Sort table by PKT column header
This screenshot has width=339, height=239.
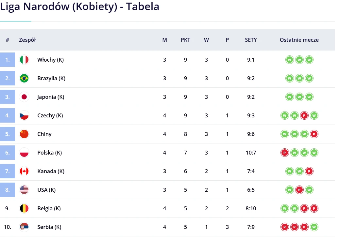[185, 40]
